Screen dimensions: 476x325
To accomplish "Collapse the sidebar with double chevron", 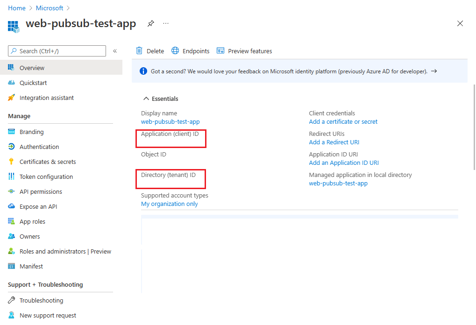I will coord(115,51).
